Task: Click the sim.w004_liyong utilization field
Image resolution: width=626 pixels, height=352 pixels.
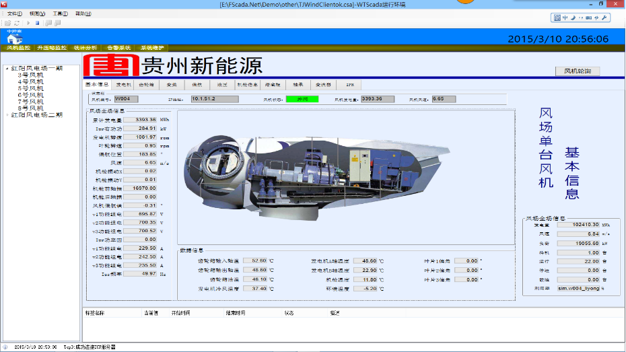Action: click(x=578, y=288)
